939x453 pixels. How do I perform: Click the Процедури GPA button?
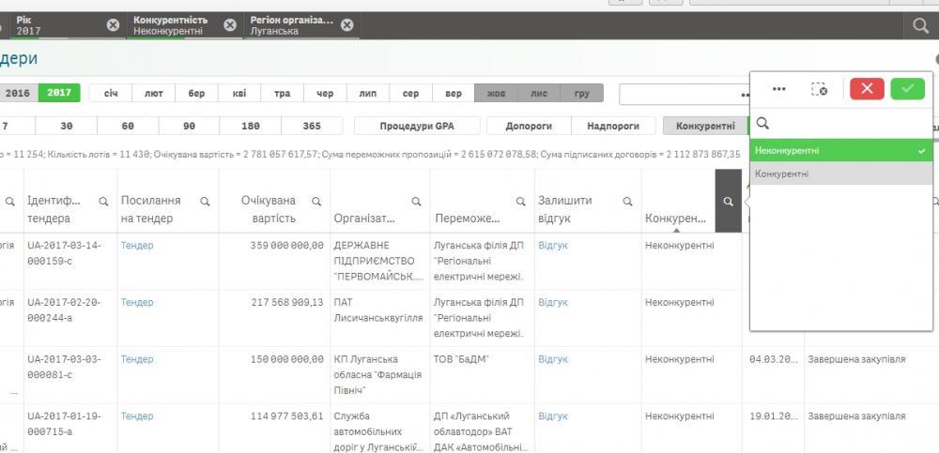pos(417,126)
